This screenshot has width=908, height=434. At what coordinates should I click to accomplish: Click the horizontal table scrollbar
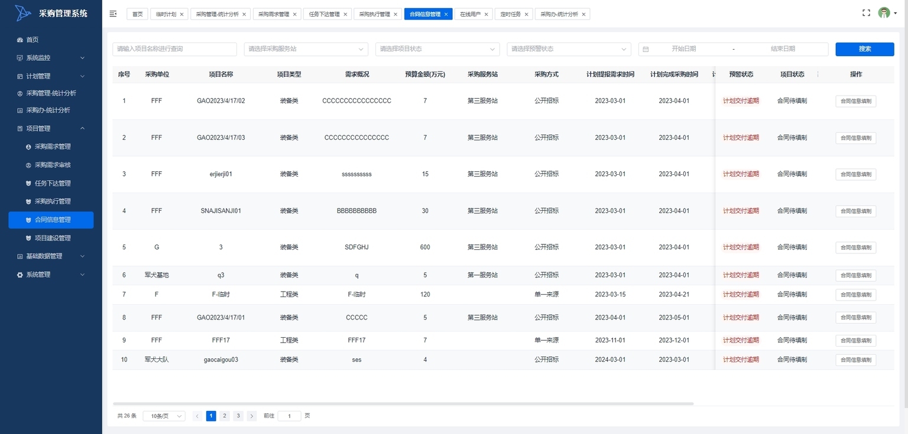[402, 404]
